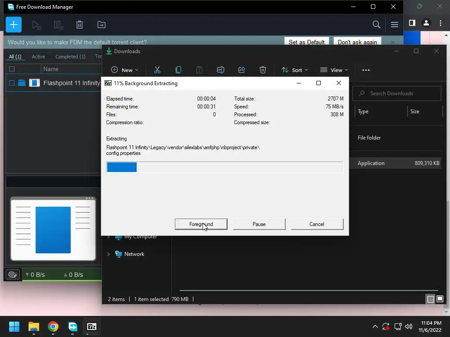The width and height of the screenshot is (450, 337).
Task: Tick the select-all checkbox in FDM list header
Action: coord(12,69)
